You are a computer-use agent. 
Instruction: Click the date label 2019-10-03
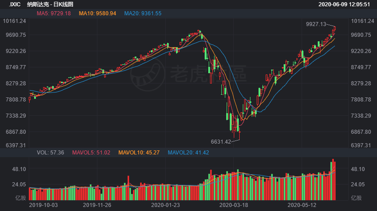tap(43, 205)
